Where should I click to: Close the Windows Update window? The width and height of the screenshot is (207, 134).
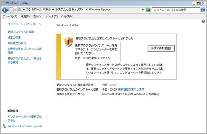[203, 4]
